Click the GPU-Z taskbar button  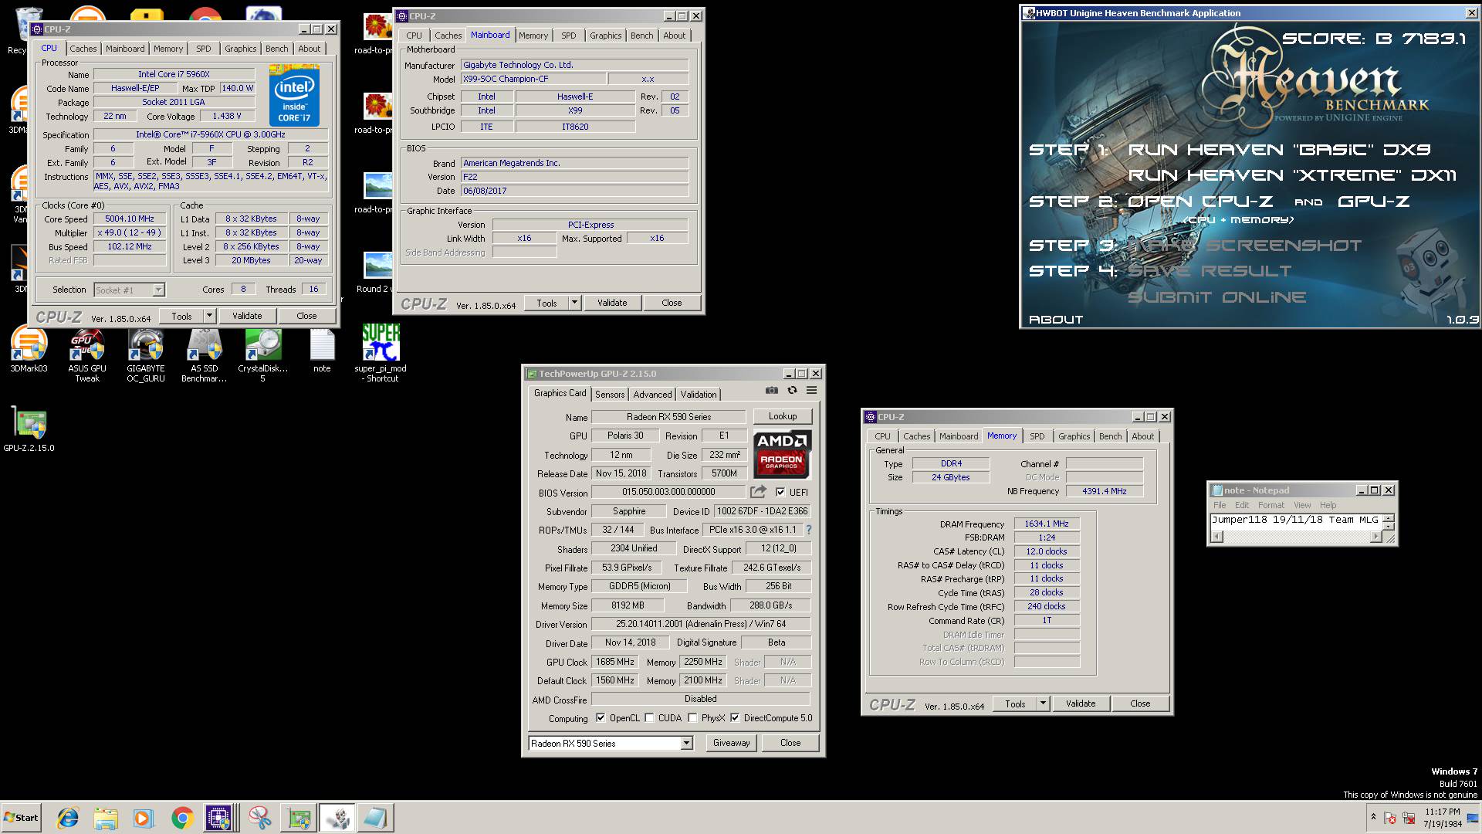299,818
